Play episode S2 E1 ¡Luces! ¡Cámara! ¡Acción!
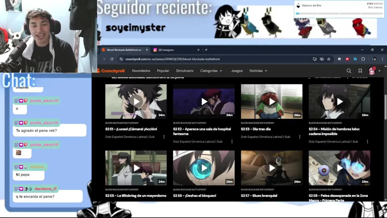Viewport: 387px width, 218px height. [x=136, y=101]
